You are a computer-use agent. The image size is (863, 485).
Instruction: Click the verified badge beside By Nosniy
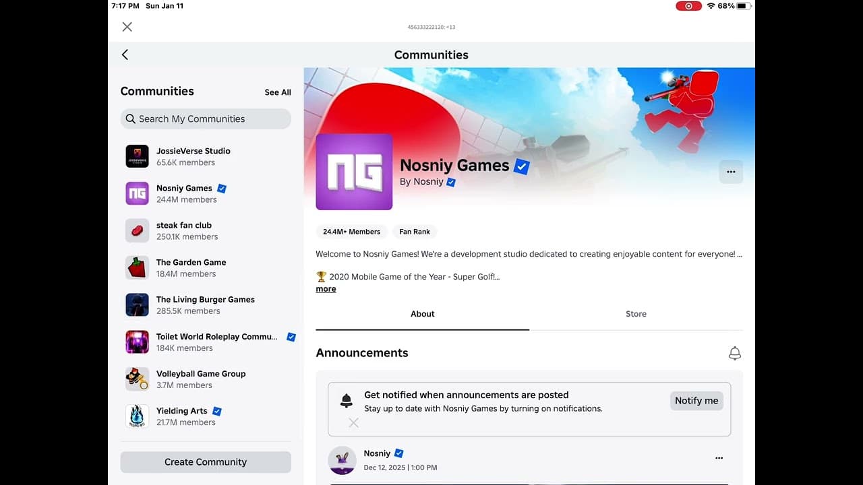tap(451, 182)
